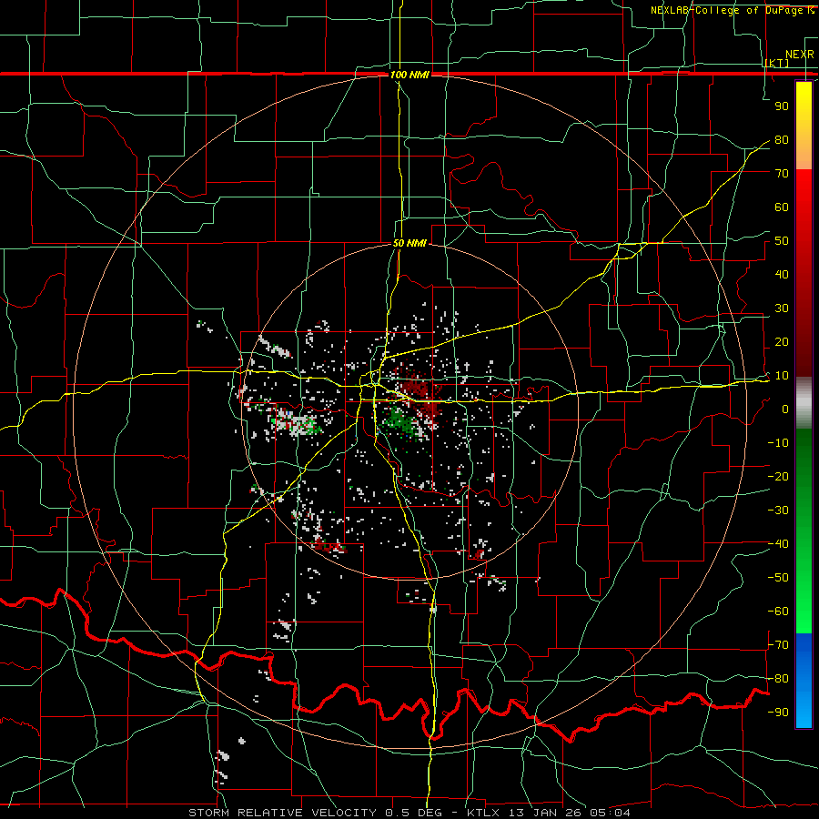
Task: Click the -20 value on the velocity scale
Action: (778, 477)
